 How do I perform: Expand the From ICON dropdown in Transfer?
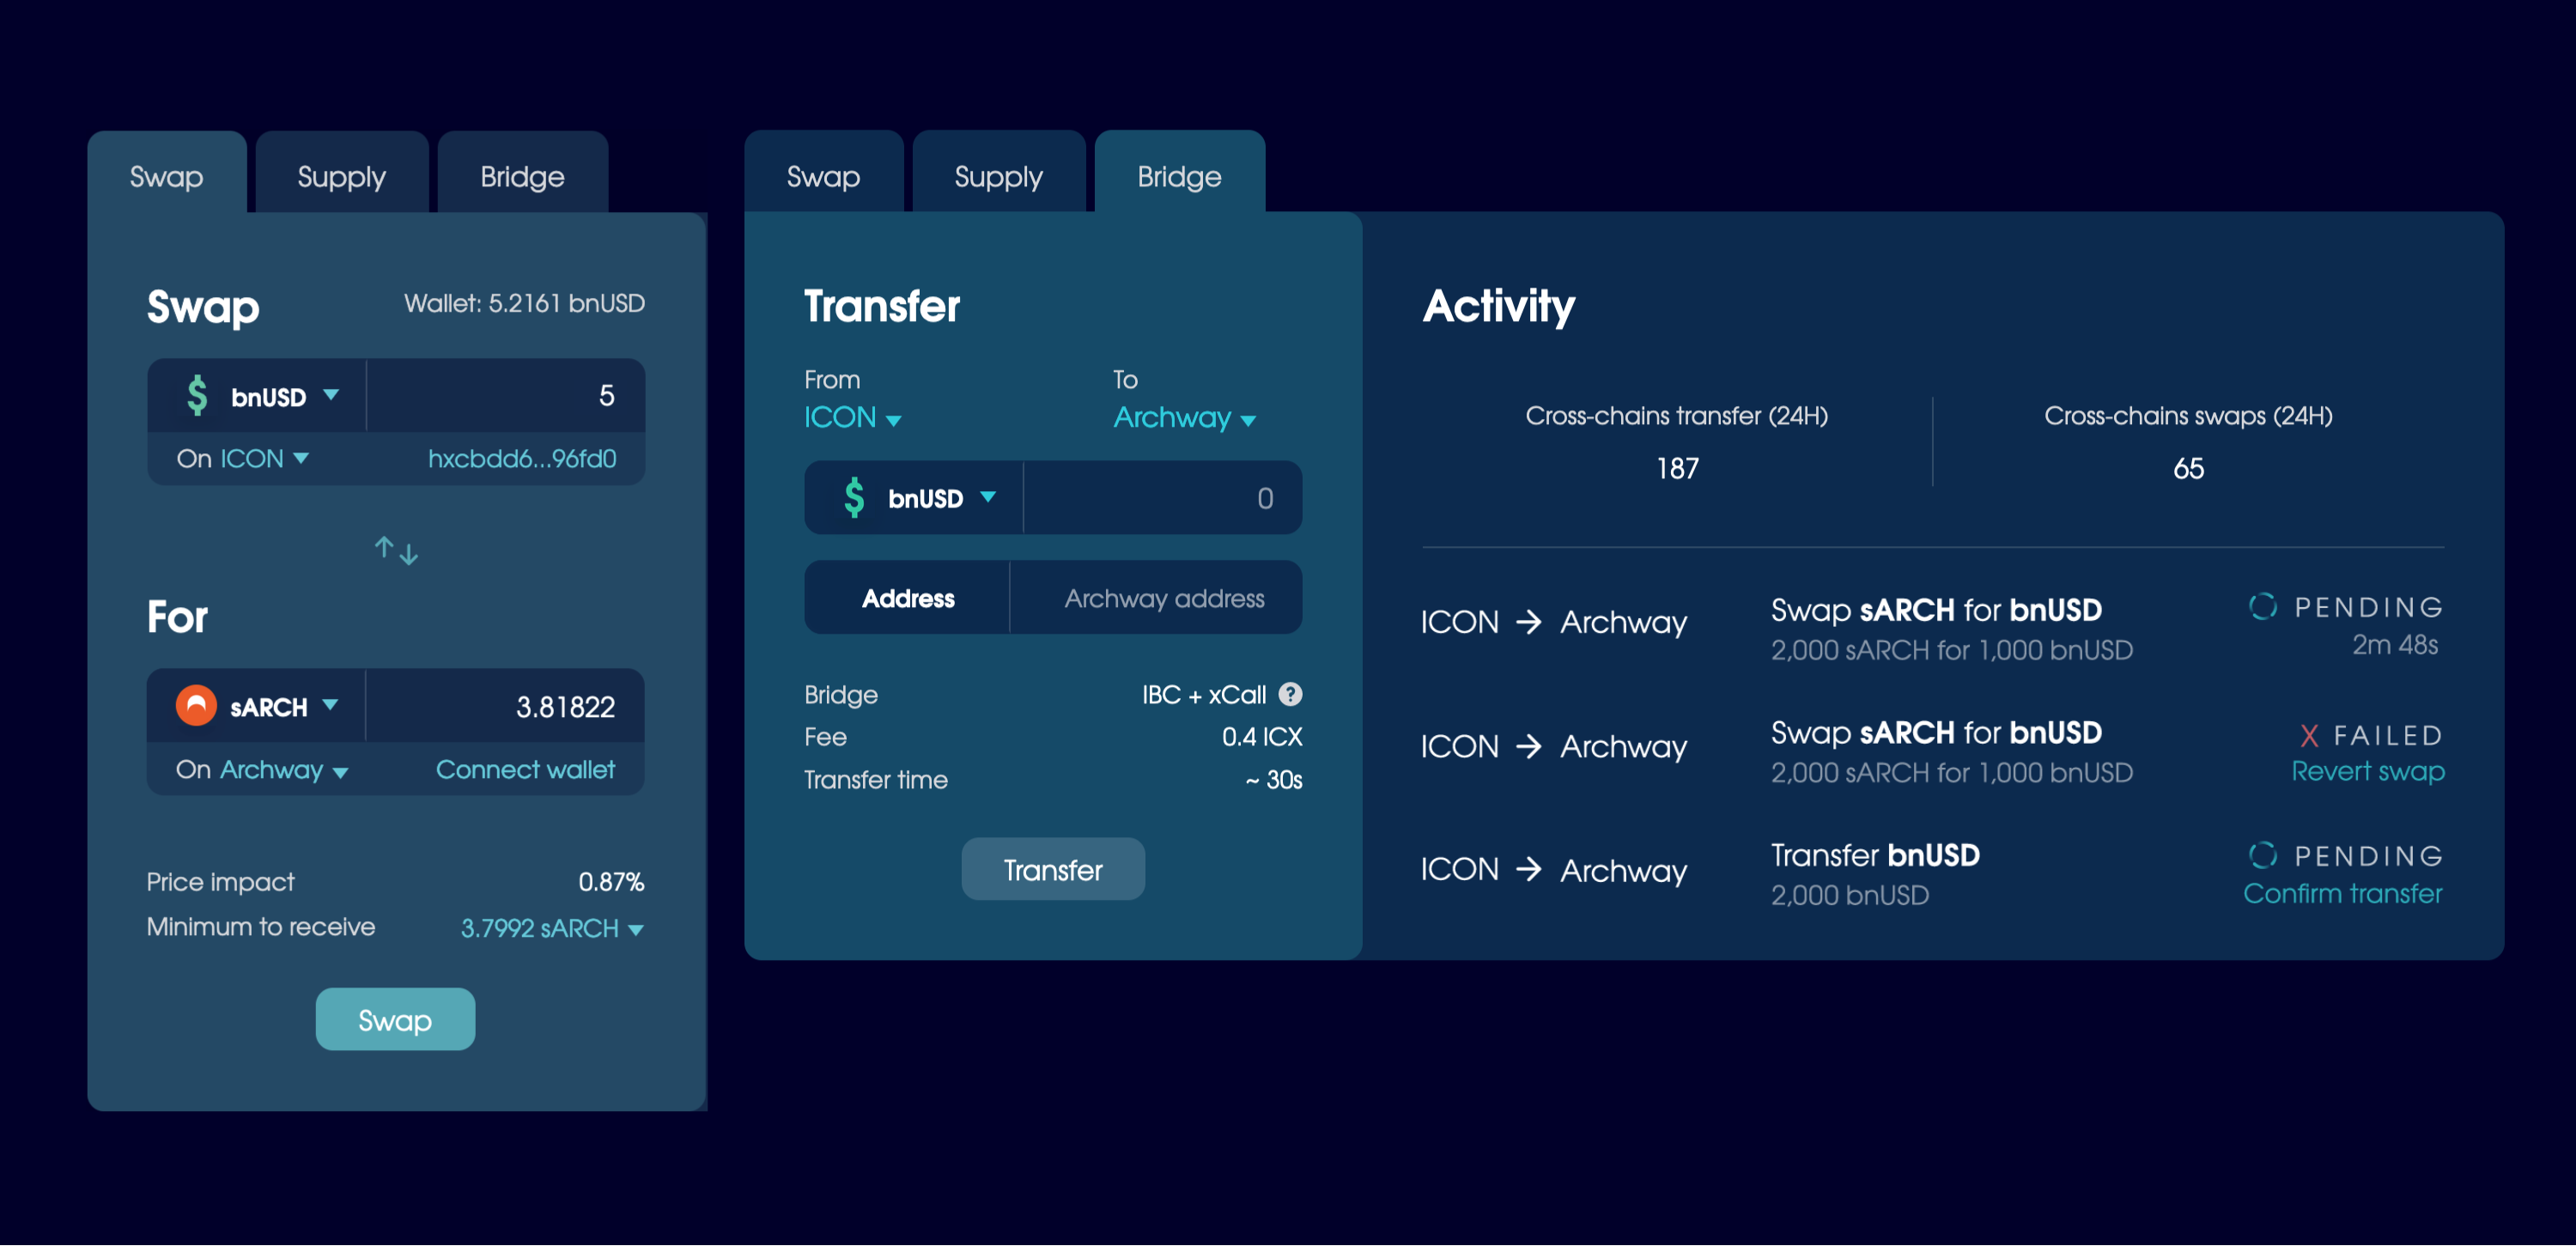coord(853,421)
